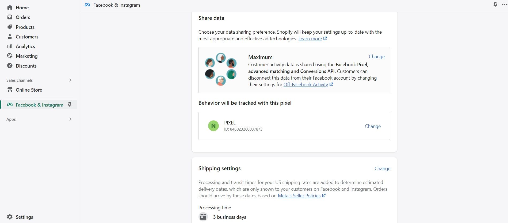Change the tracking pixel
This screenshot has width=508, height=223.
coord(372,126)
